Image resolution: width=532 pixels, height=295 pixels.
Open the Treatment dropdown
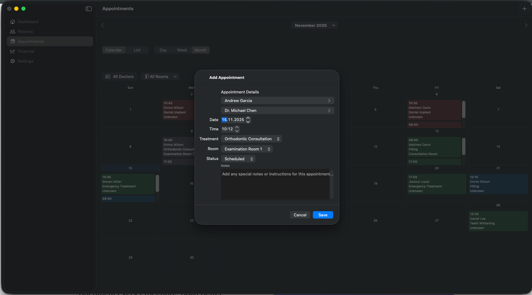coord(251,139)
